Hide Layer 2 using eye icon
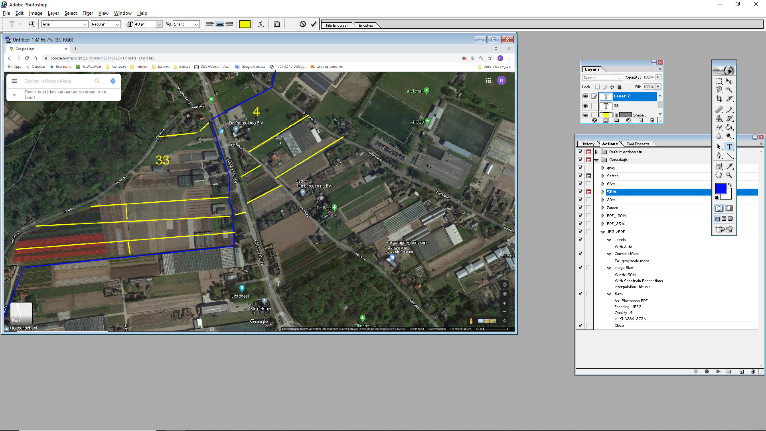The height and width of the screenshot is (431, 766). click(585, 96)
